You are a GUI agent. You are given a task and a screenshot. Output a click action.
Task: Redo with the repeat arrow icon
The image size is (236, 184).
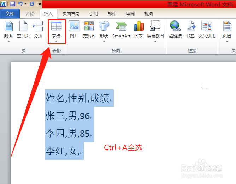32,4
